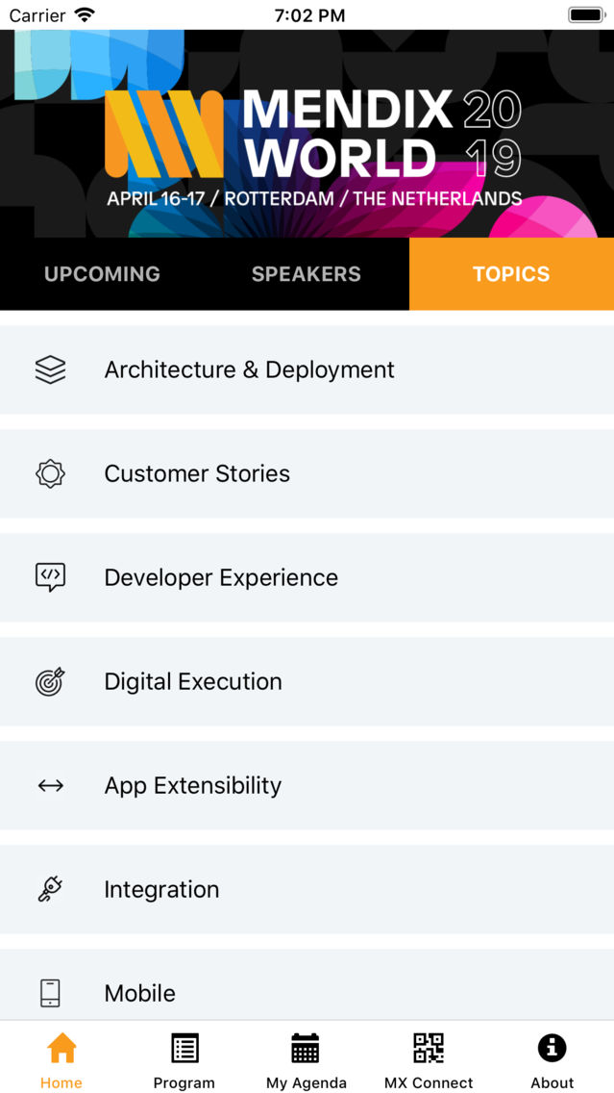Tap the MX Connect QR code icon
614x1093 pixels.
[429, 1048]
